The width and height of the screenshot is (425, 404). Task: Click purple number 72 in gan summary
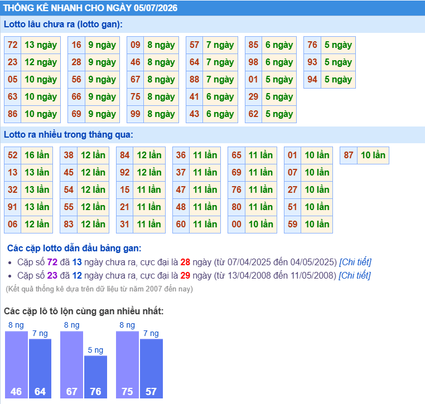[52, 262]
